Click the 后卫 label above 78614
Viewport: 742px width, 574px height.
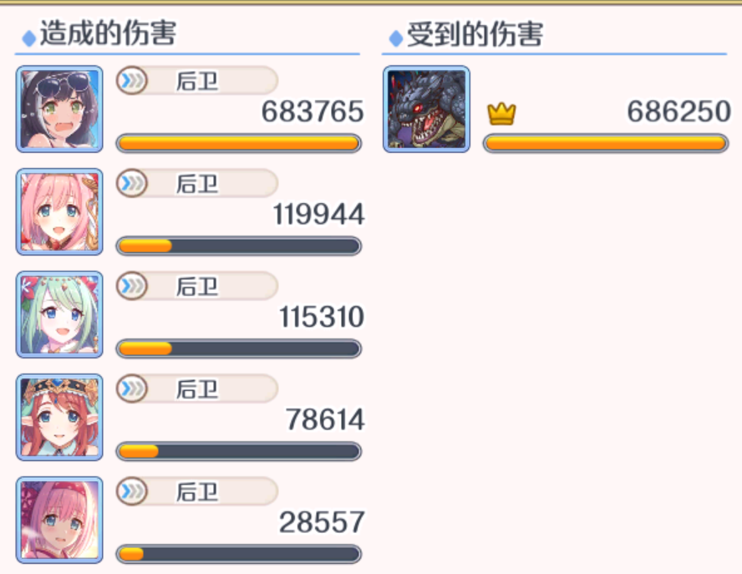click(x=197, y=389)
